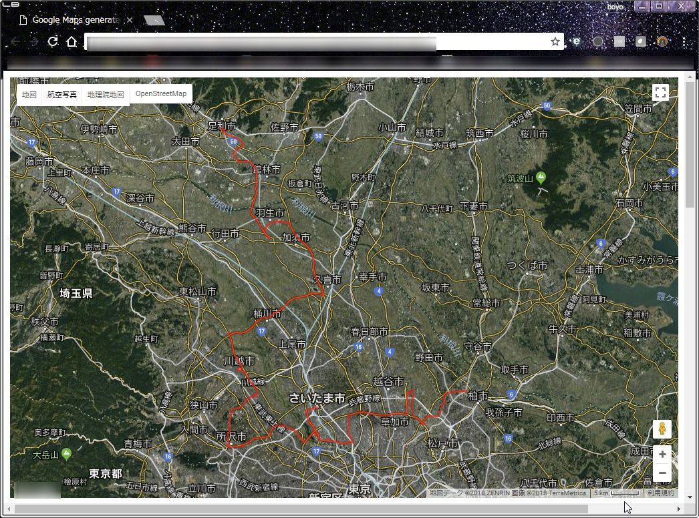Viewport: 699px width, 518px height.
Task: Switch map type to 地理院地図
Action: (106, 94)
